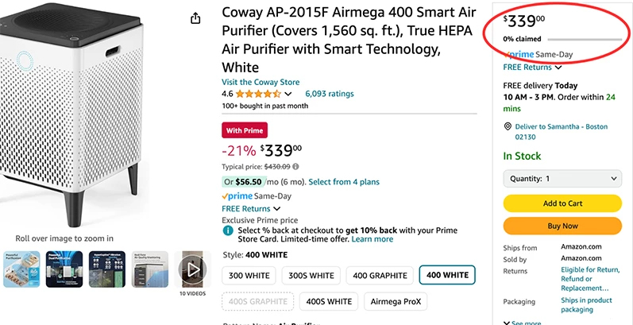Choose the 400S WHITE style

click(328, 302)
